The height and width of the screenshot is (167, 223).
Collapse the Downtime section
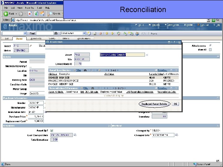[109, 126]
